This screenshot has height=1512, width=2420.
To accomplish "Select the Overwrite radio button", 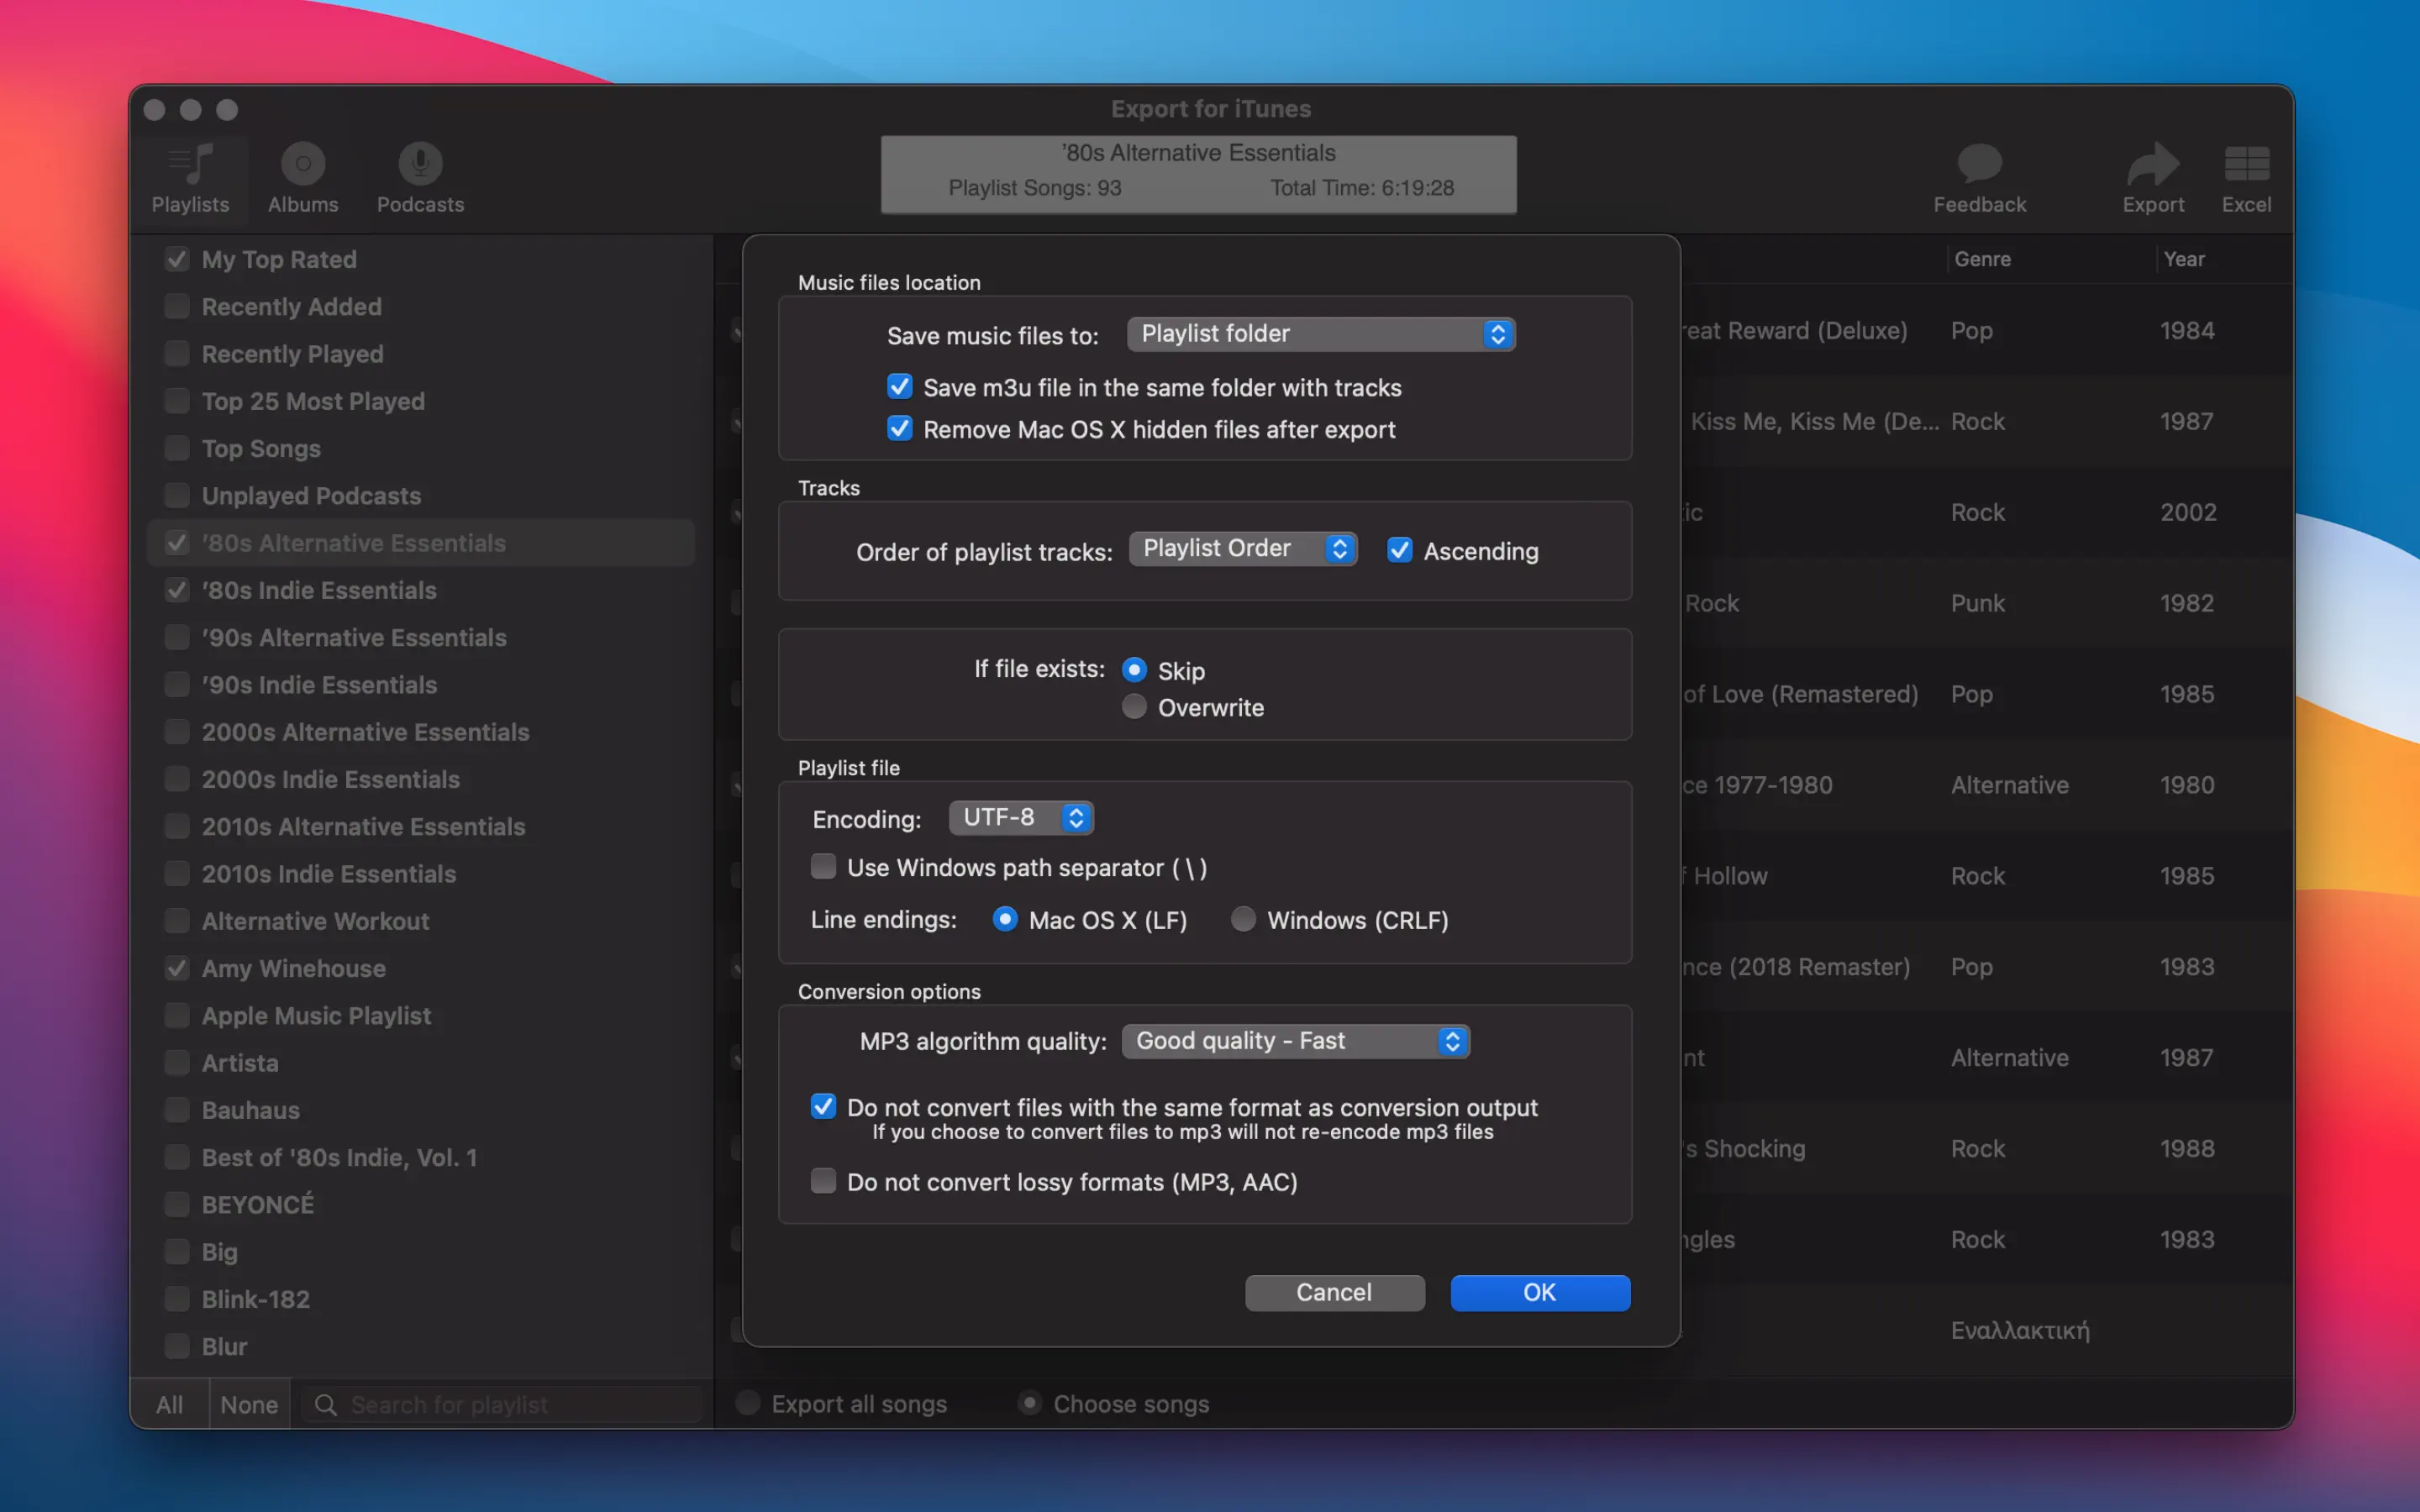I will tap(1134, 707).
